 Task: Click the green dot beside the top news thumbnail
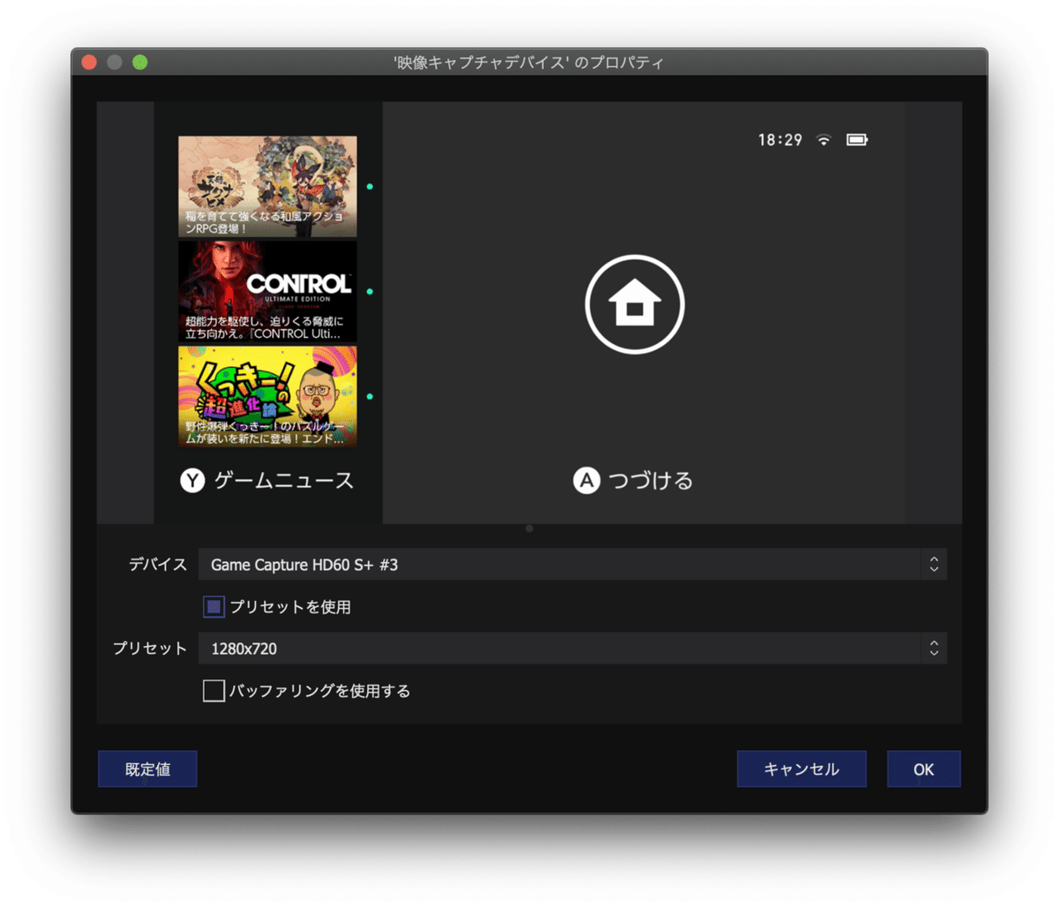click(368, 186)
